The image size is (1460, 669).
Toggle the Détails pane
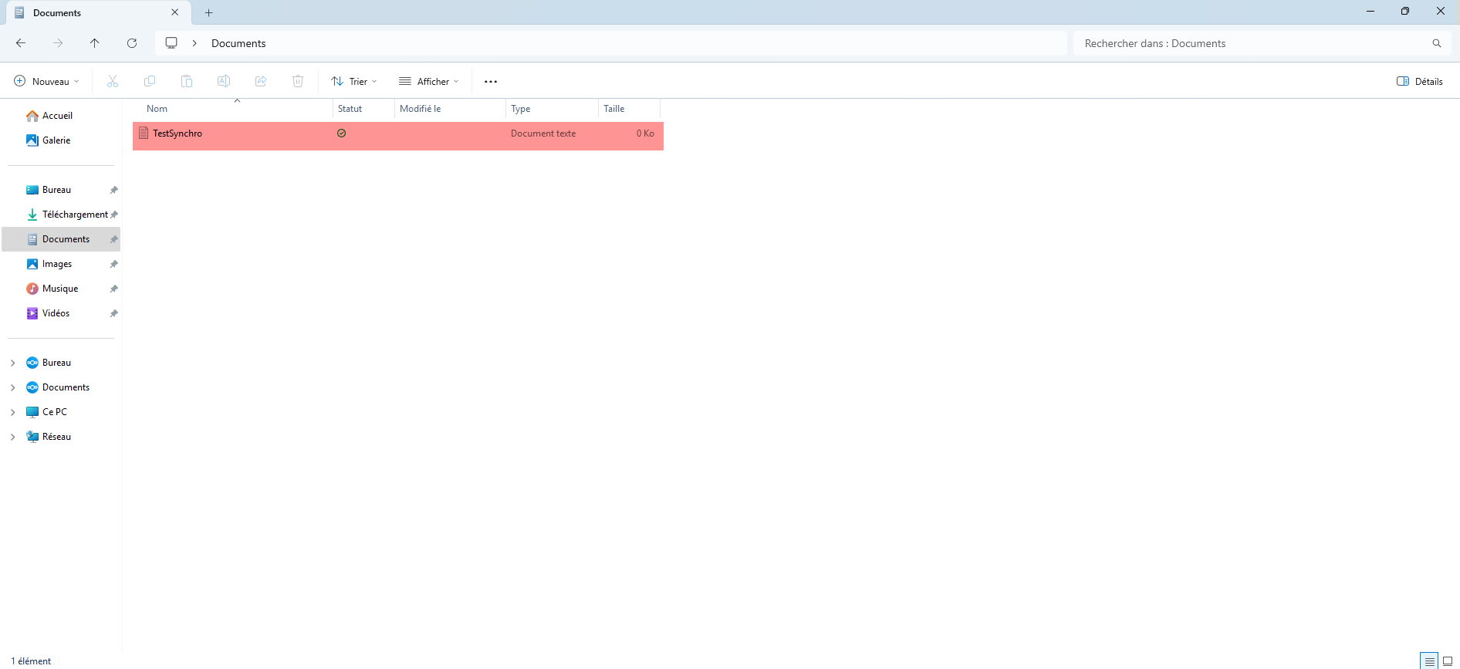click(x=1420, y=81)
